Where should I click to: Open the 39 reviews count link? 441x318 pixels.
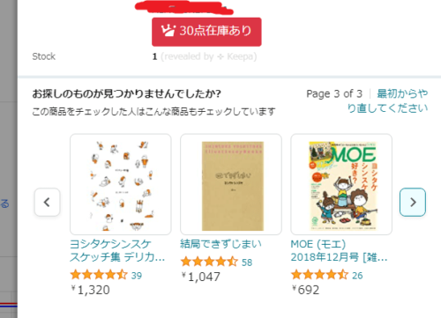tap(137, 276)
